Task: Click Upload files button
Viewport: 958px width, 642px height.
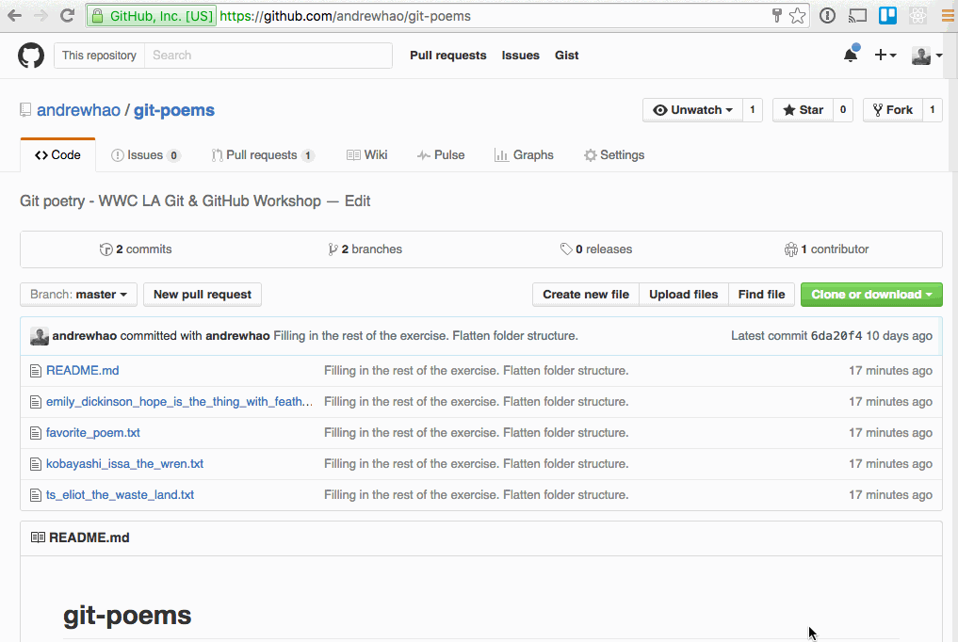Action: (684, 294)
